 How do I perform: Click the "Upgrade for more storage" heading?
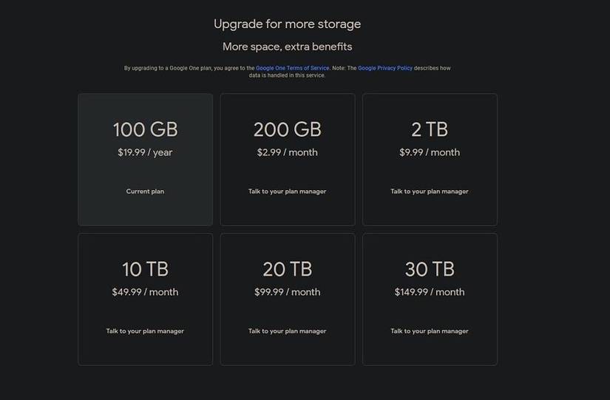click(x=287, y=24)
